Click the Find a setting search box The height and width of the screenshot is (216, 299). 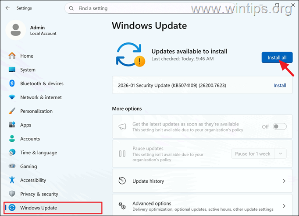point(149,8)
